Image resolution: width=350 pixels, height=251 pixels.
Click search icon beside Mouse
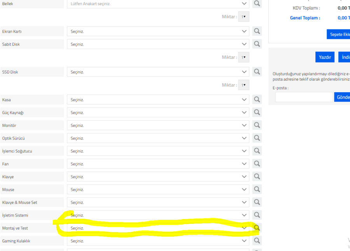pos(257,190)
